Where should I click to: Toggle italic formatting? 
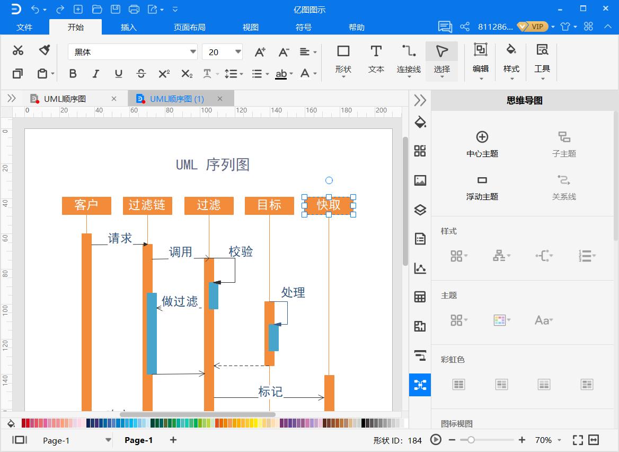click(95, 74)
